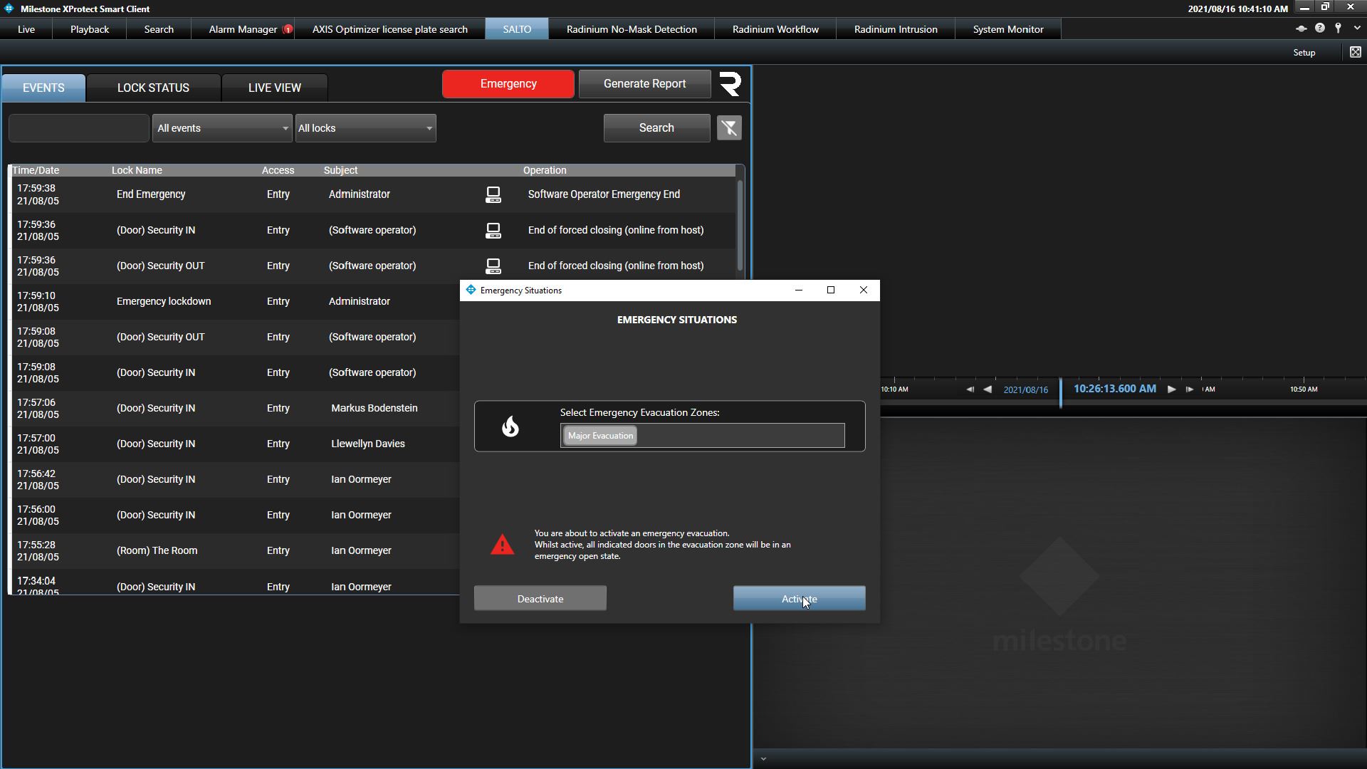Click the 10:26:13.600 AM time display
Screen dimensions: 1367x769
(1115, 389)
